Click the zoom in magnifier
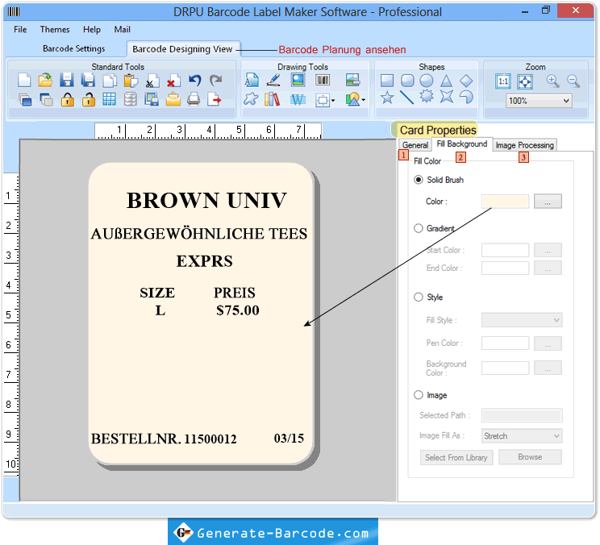 click(552, 81)
